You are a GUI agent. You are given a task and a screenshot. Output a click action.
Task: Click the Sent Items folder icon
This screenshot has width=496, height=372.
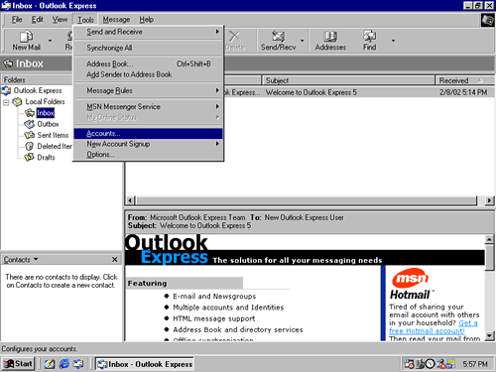[x=30, y=135]
